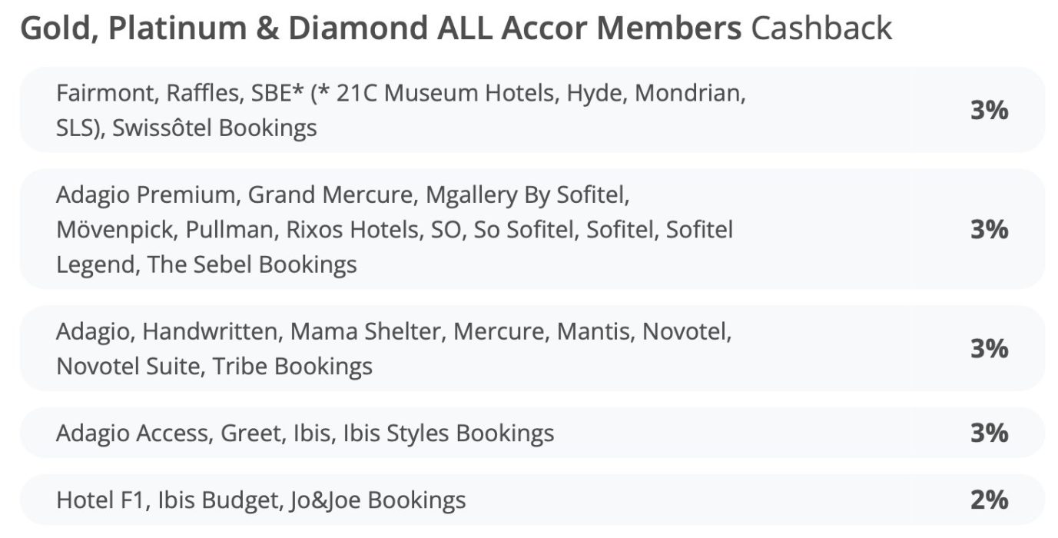Image resolution: width=1058 pixels, height=538 pixels.
Task: Click the 21C Museum Hotels text
Action: click(x=454, y=94)
